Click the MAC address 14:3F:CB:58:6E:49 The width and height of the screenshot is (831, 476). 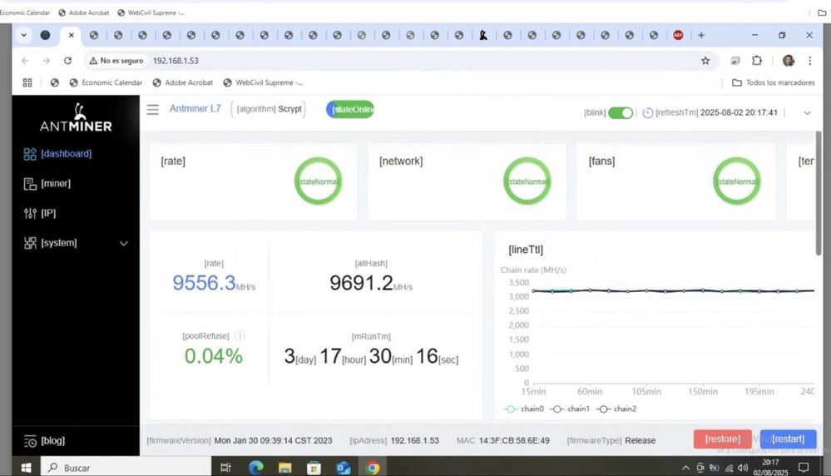tap(514, 440)
